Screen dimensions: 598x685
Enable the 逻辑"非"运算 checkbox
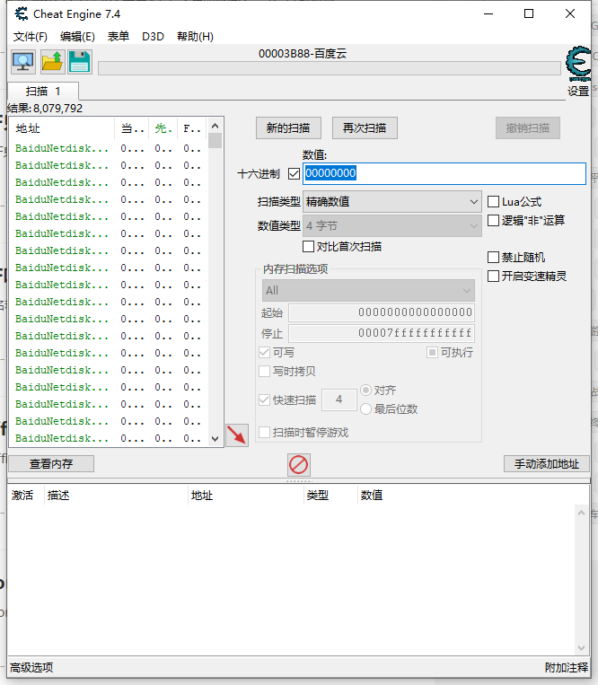click(493, 220)
